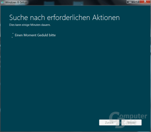The image size is (151, 132).
Task: Continue with the Weiter button
Action: point(131,122)
